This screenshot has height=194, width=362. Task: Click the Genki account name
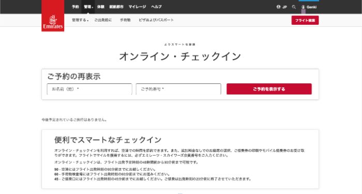click(x=311, y=7)
